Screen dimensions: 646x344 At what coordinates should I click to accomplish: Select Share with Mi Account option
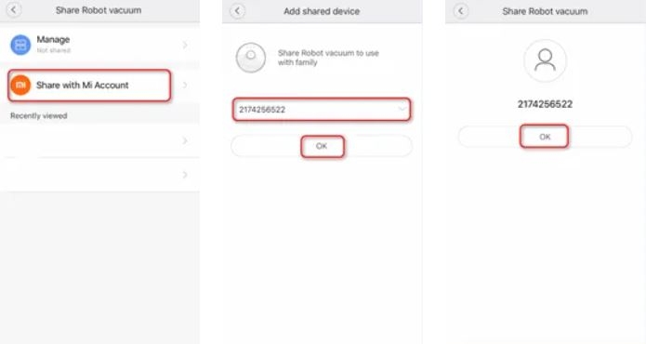coord(89,86)
